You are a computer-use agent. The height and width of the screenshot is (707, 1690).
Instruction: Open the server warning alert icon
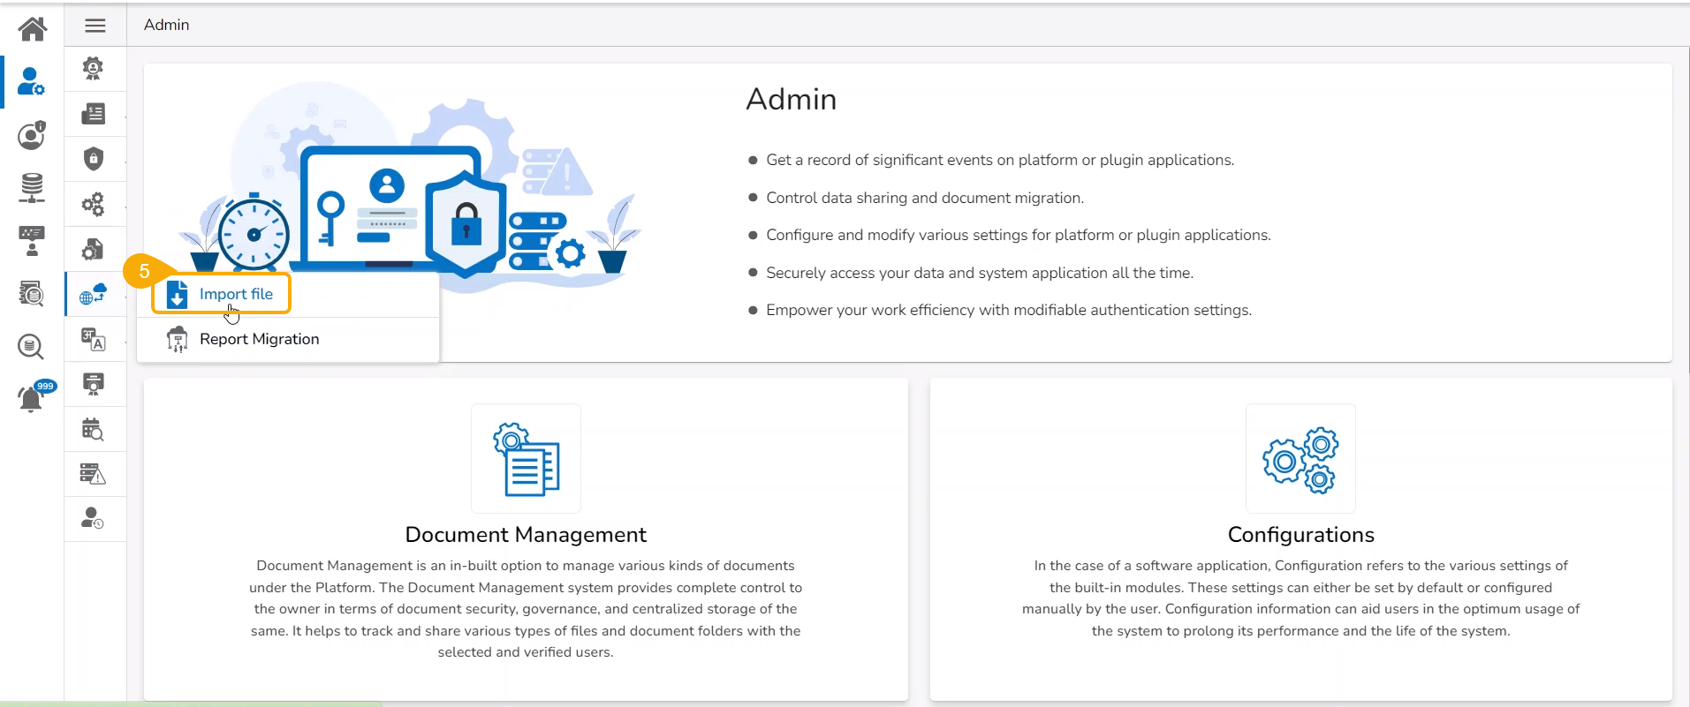tap(94, 474)
